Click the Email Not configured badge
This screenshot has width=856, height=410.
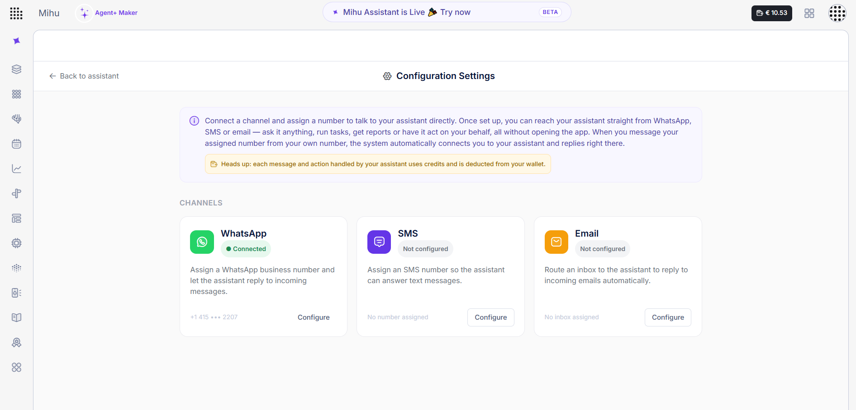(x=603, y=249)
